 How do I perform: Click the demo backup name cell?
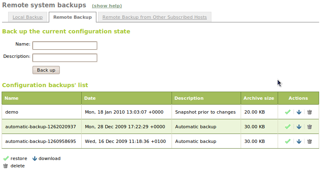pos(12,112)
